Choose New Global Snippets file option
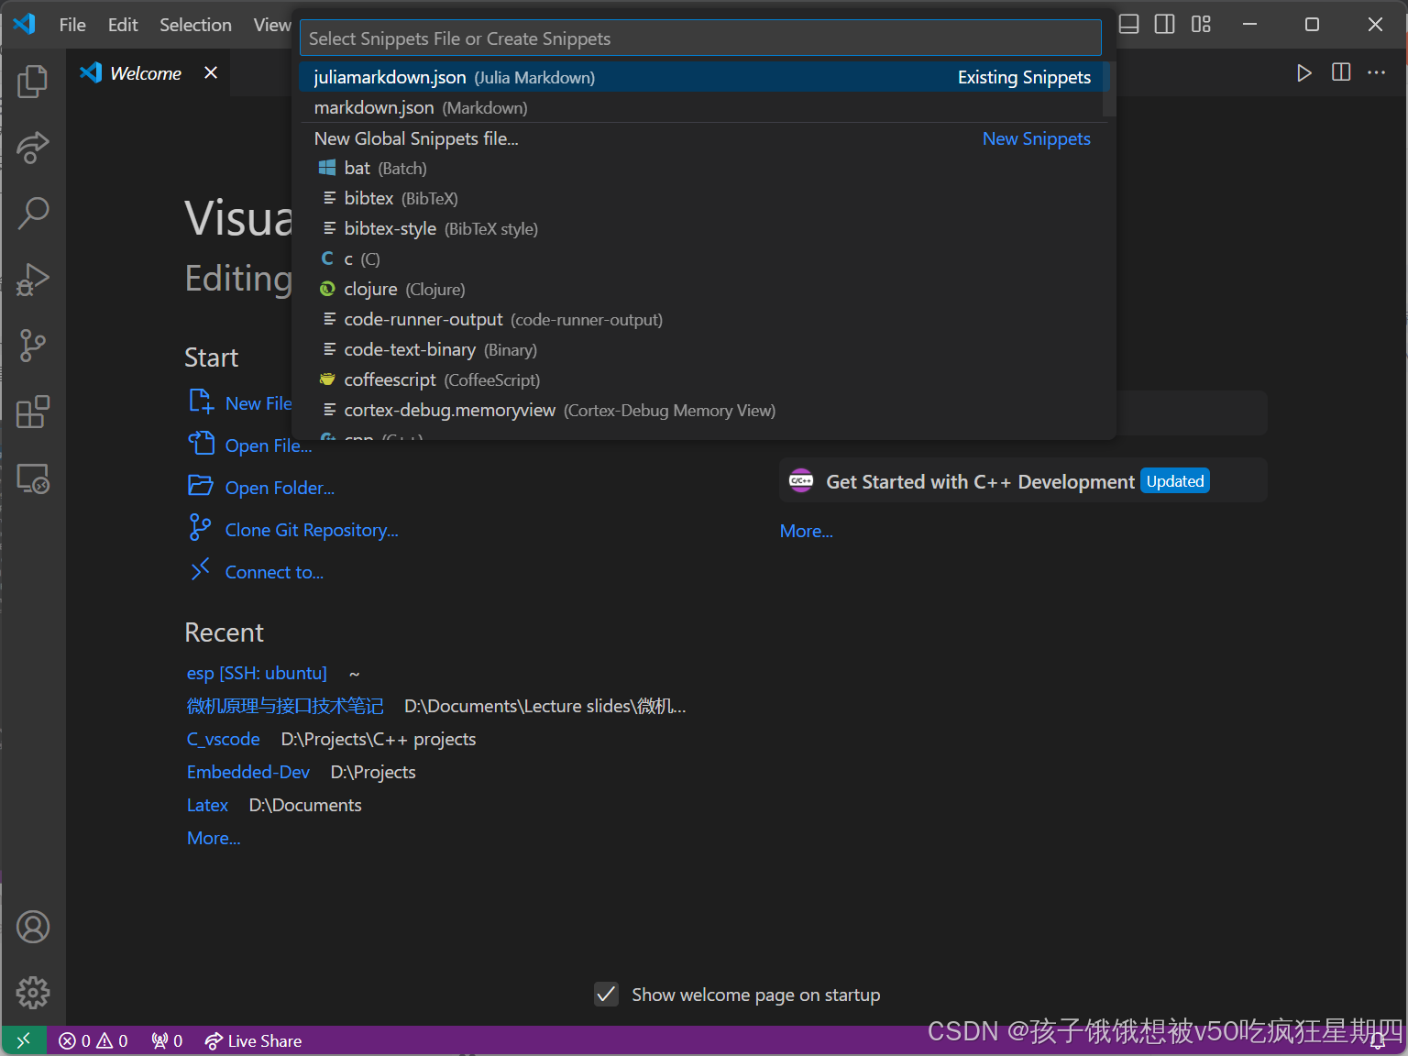Image resolution: width=1408 pixels, height=1056 pixels. click(702, 138)
